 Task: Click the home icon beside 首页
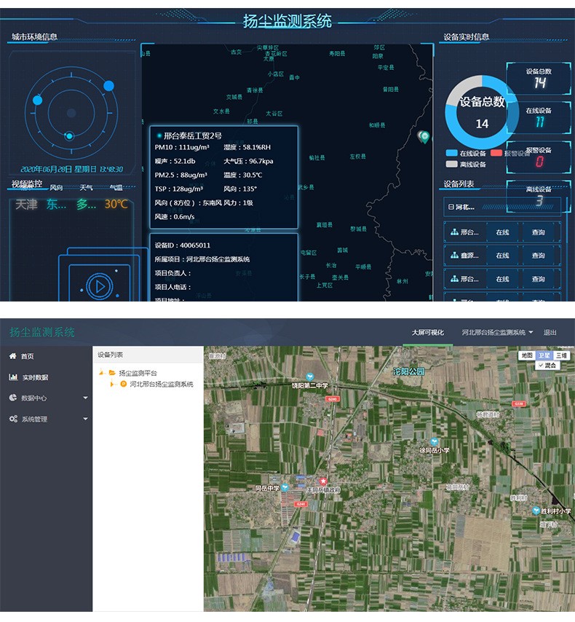[12, 356]
